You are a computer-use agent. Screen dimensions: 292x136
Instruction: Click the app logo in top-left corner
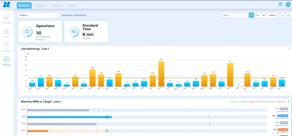(7, 5)
